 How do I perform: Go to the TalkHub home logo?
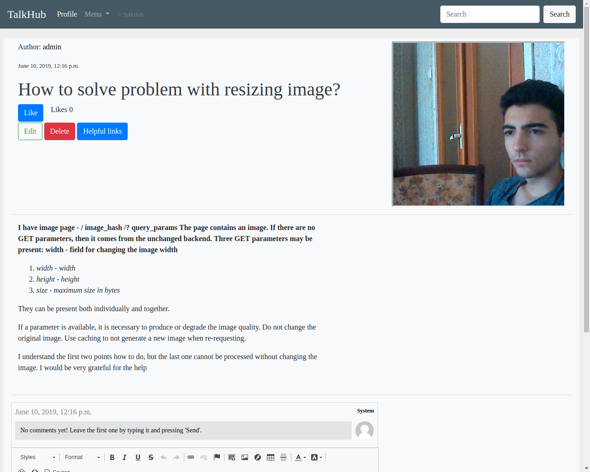pyautogui.click(x=27, y=14)
